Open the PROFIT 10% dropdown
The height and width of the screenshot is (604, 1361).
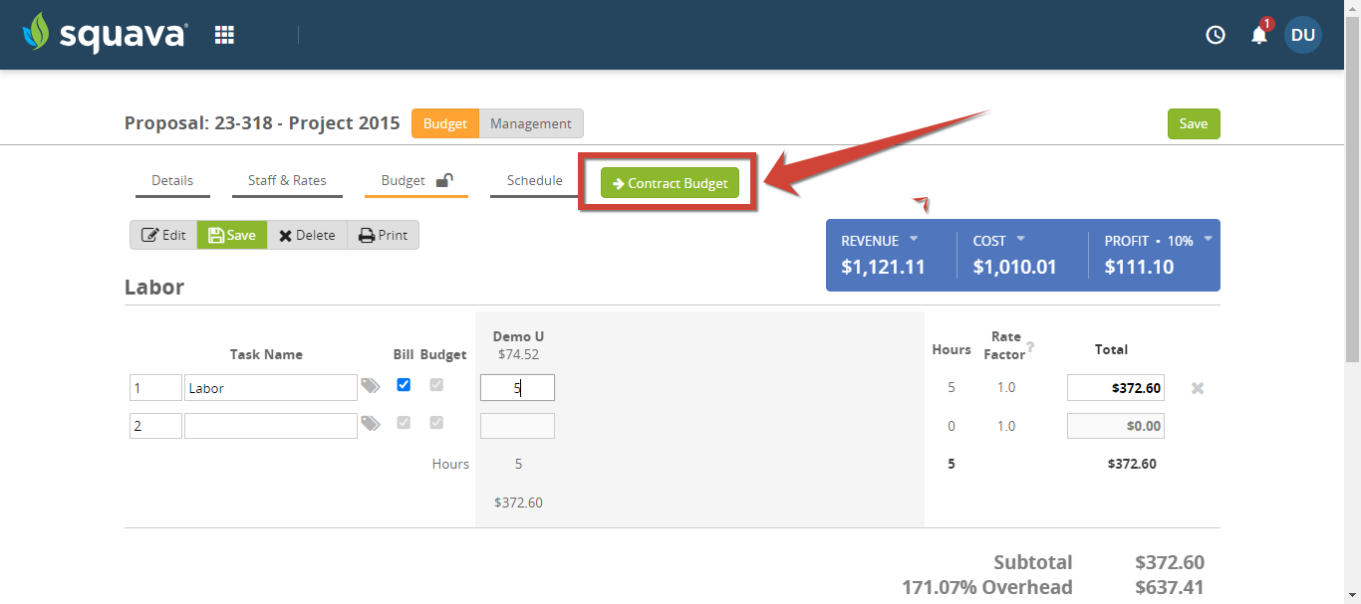[x=1208, y=240]
